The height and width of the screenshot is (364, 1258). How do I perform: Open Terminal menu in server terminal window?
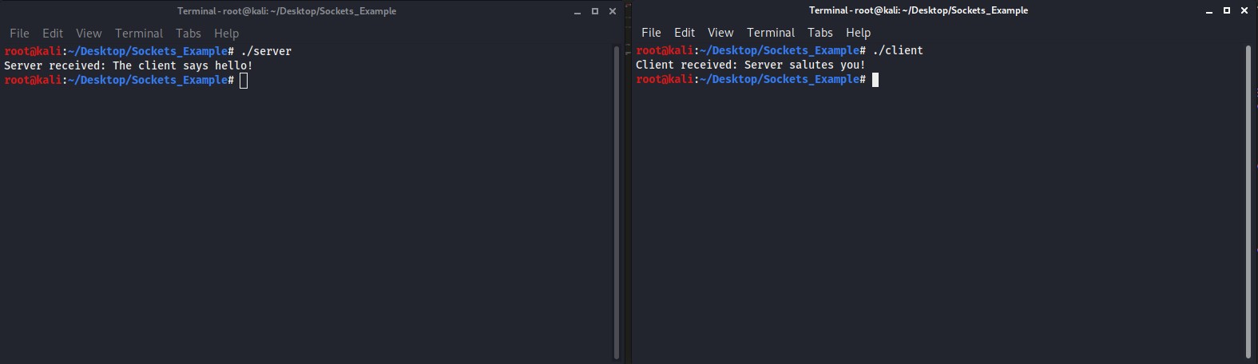coord(139,34)
